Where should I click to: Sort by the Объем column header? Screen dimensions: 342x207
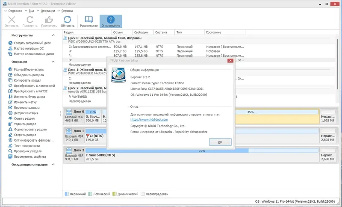122,32
